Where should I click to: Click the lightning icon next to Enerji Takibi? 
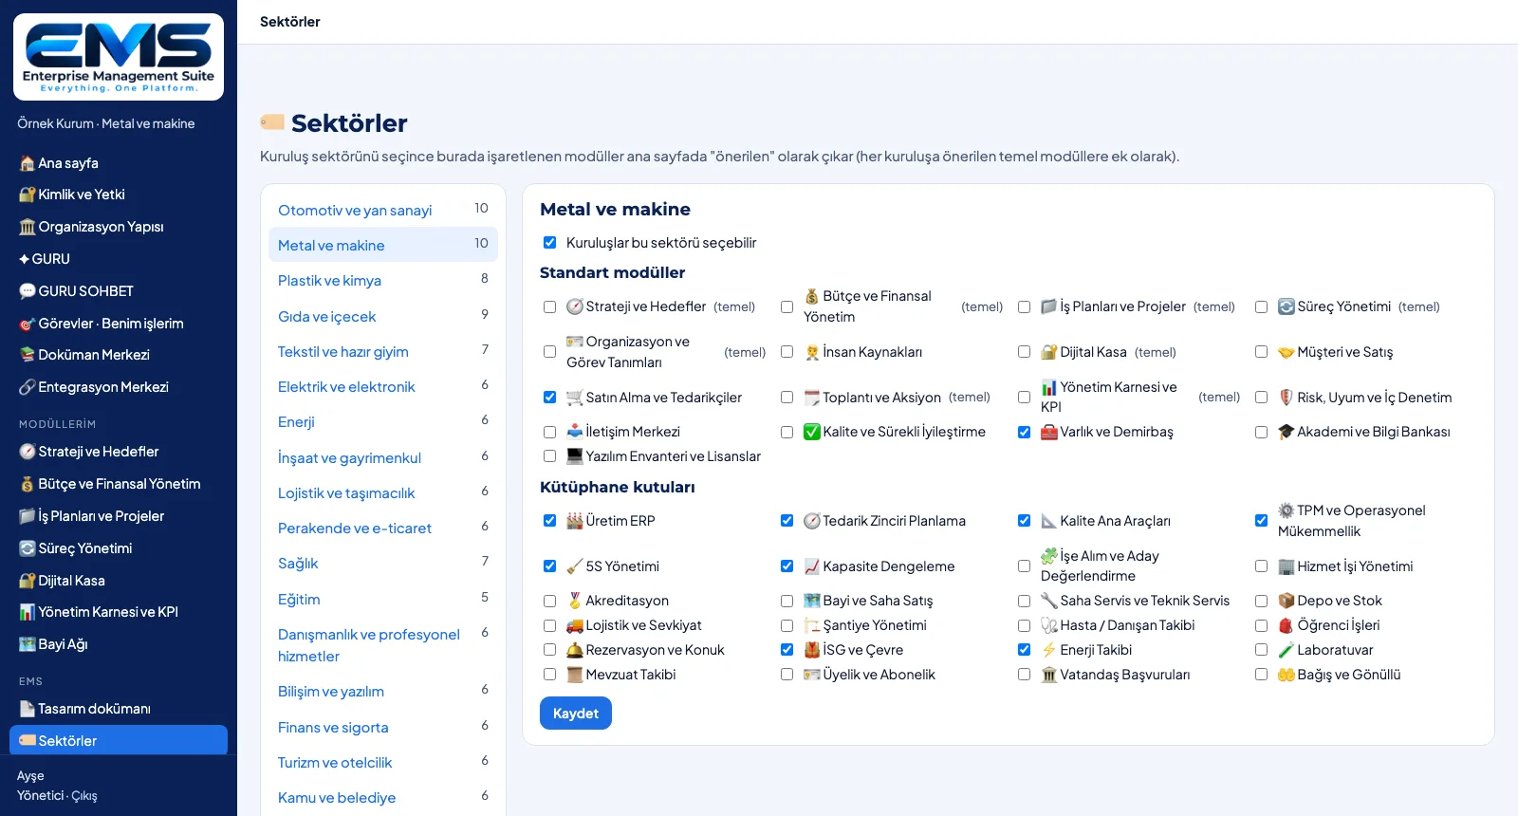pyautogui.click(x=1049, y=650)
